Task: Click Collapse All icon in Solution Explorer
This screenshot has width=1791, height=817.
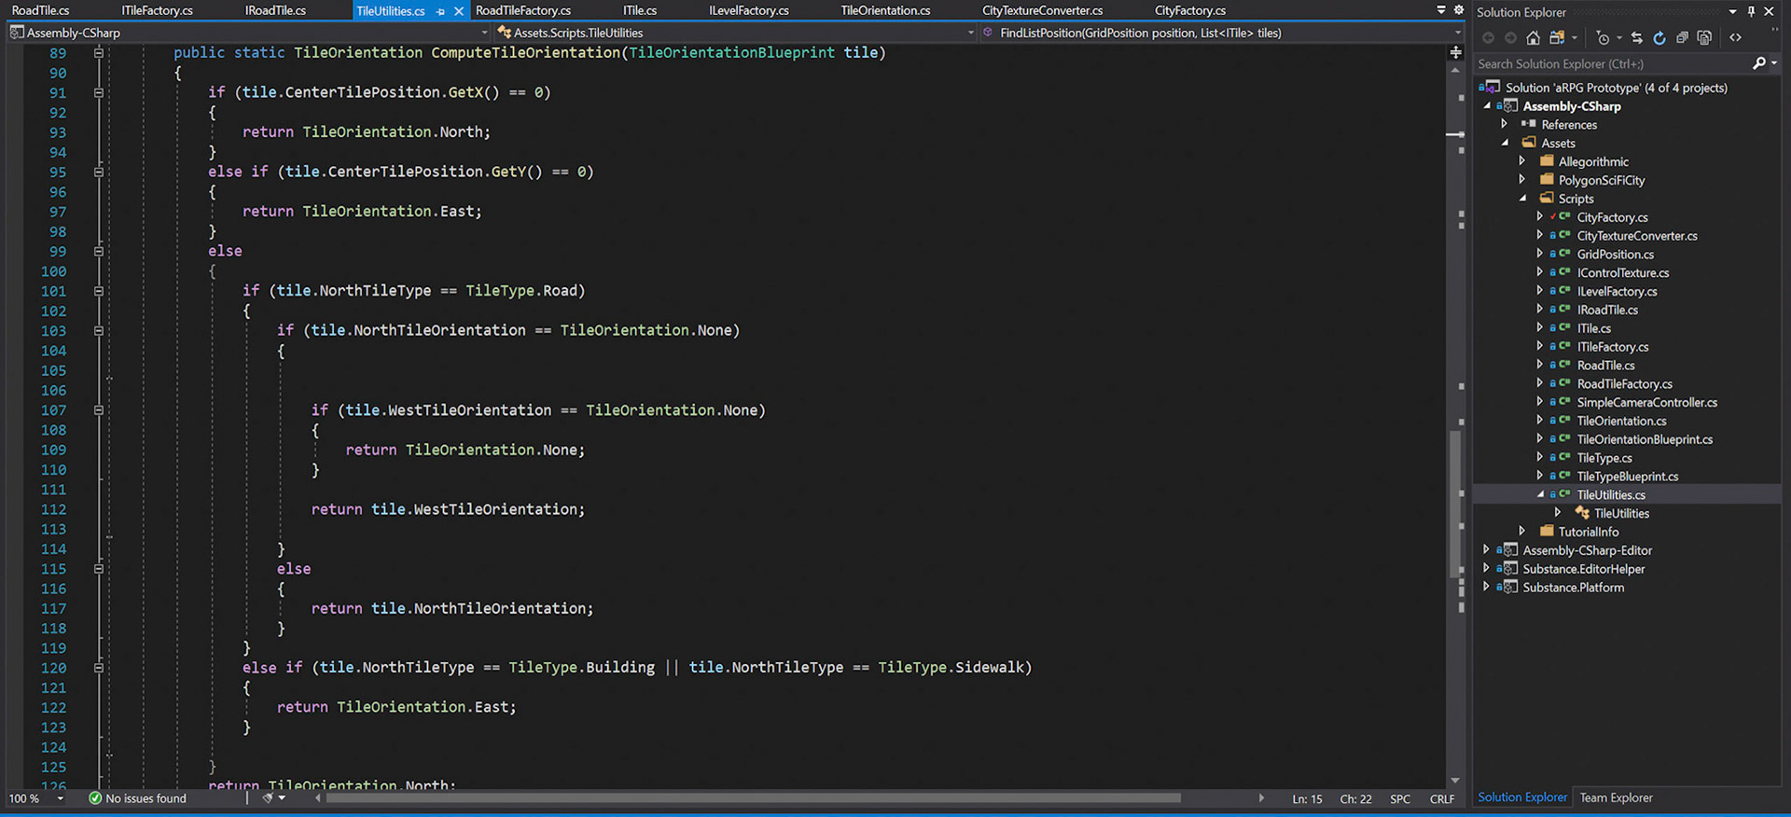Action: (x=1682, y=38)
